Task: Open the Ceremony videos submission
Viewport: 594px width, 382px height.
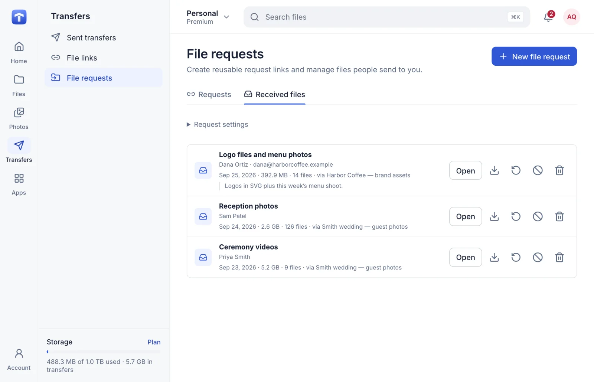Action: click(465, 257)
